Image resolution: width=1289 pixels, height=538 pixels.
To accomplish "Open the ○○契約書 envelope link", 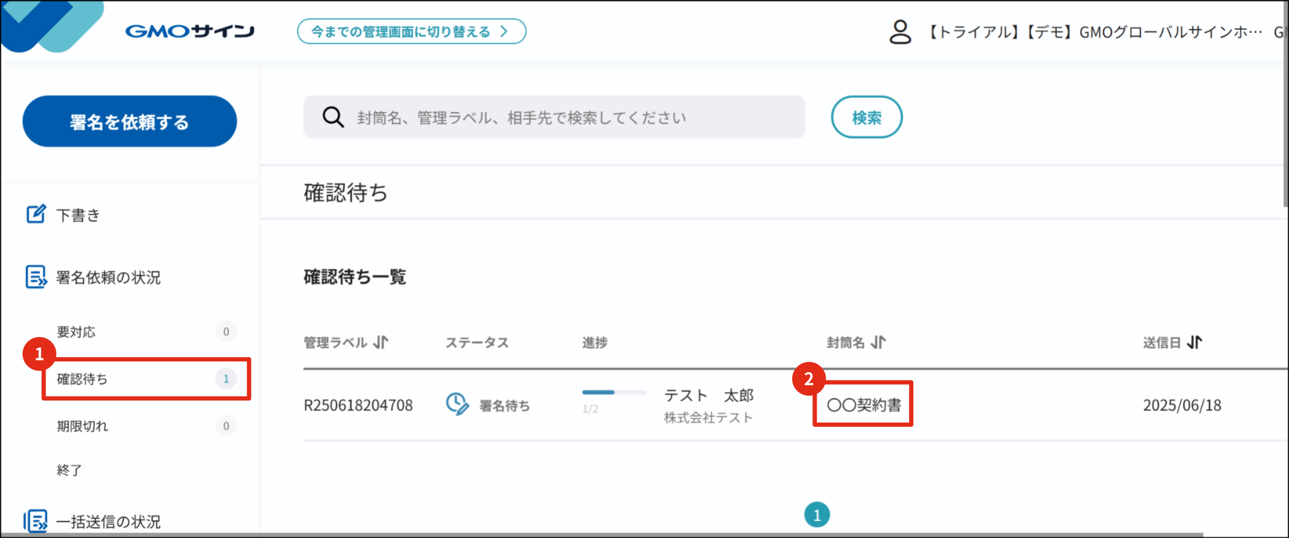I will point(864,405).
